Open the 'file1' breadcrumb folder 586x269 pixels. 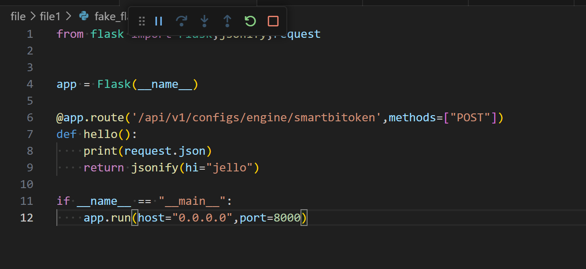point(50,16)
